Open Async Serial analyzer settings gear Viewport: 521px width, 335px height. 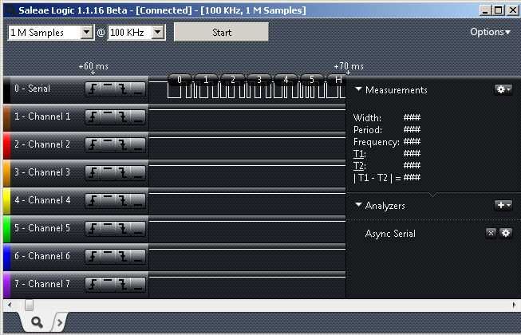tap(505, 233)
